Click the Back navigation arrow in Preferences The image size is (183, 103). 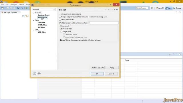(106, 10)
